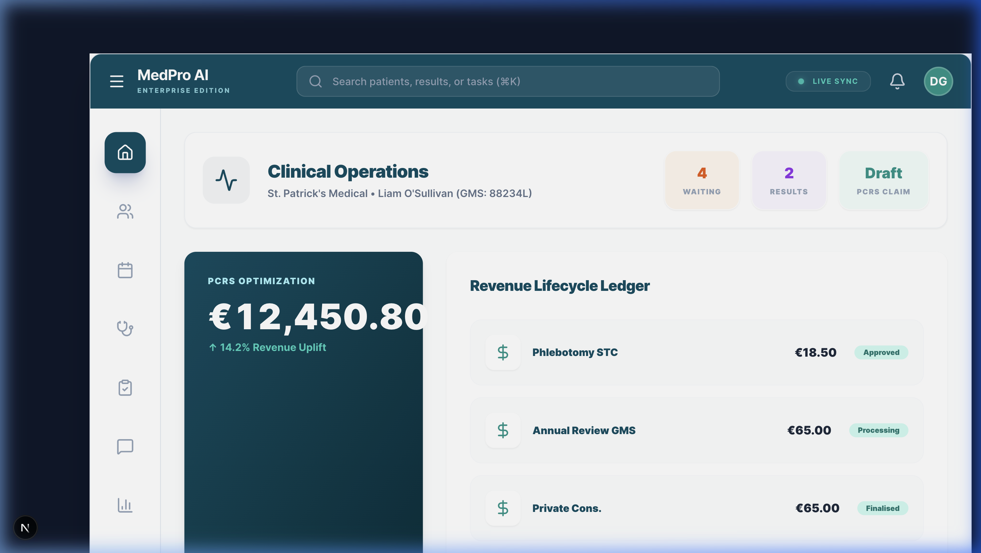View the Analytics bar chart icon
981x553 pixels.
coord(125,506)
